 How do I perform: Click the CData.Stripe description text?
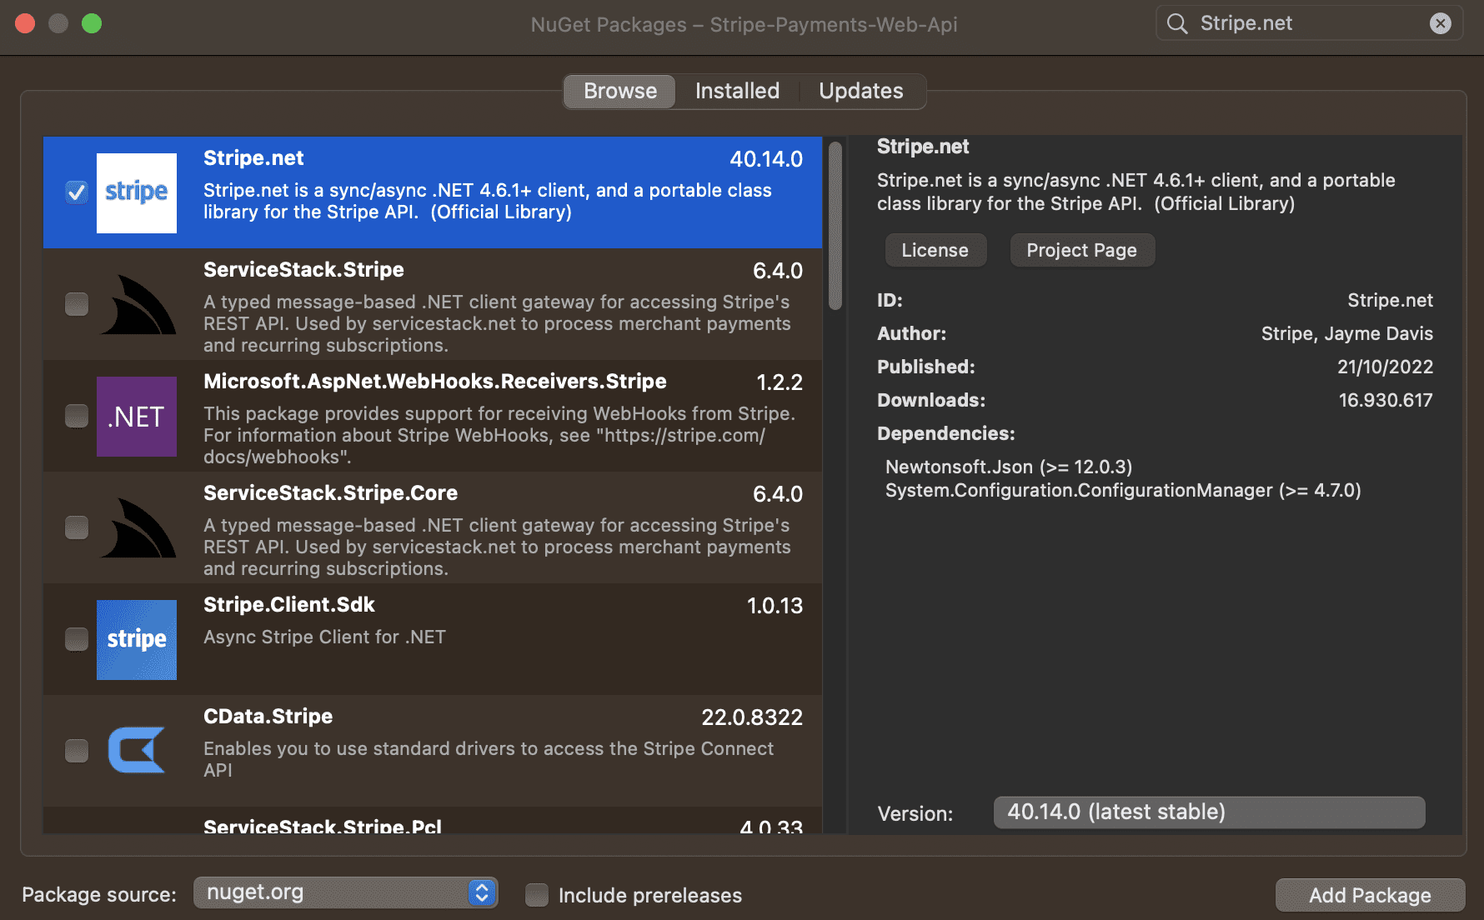(x=489, y=759)
